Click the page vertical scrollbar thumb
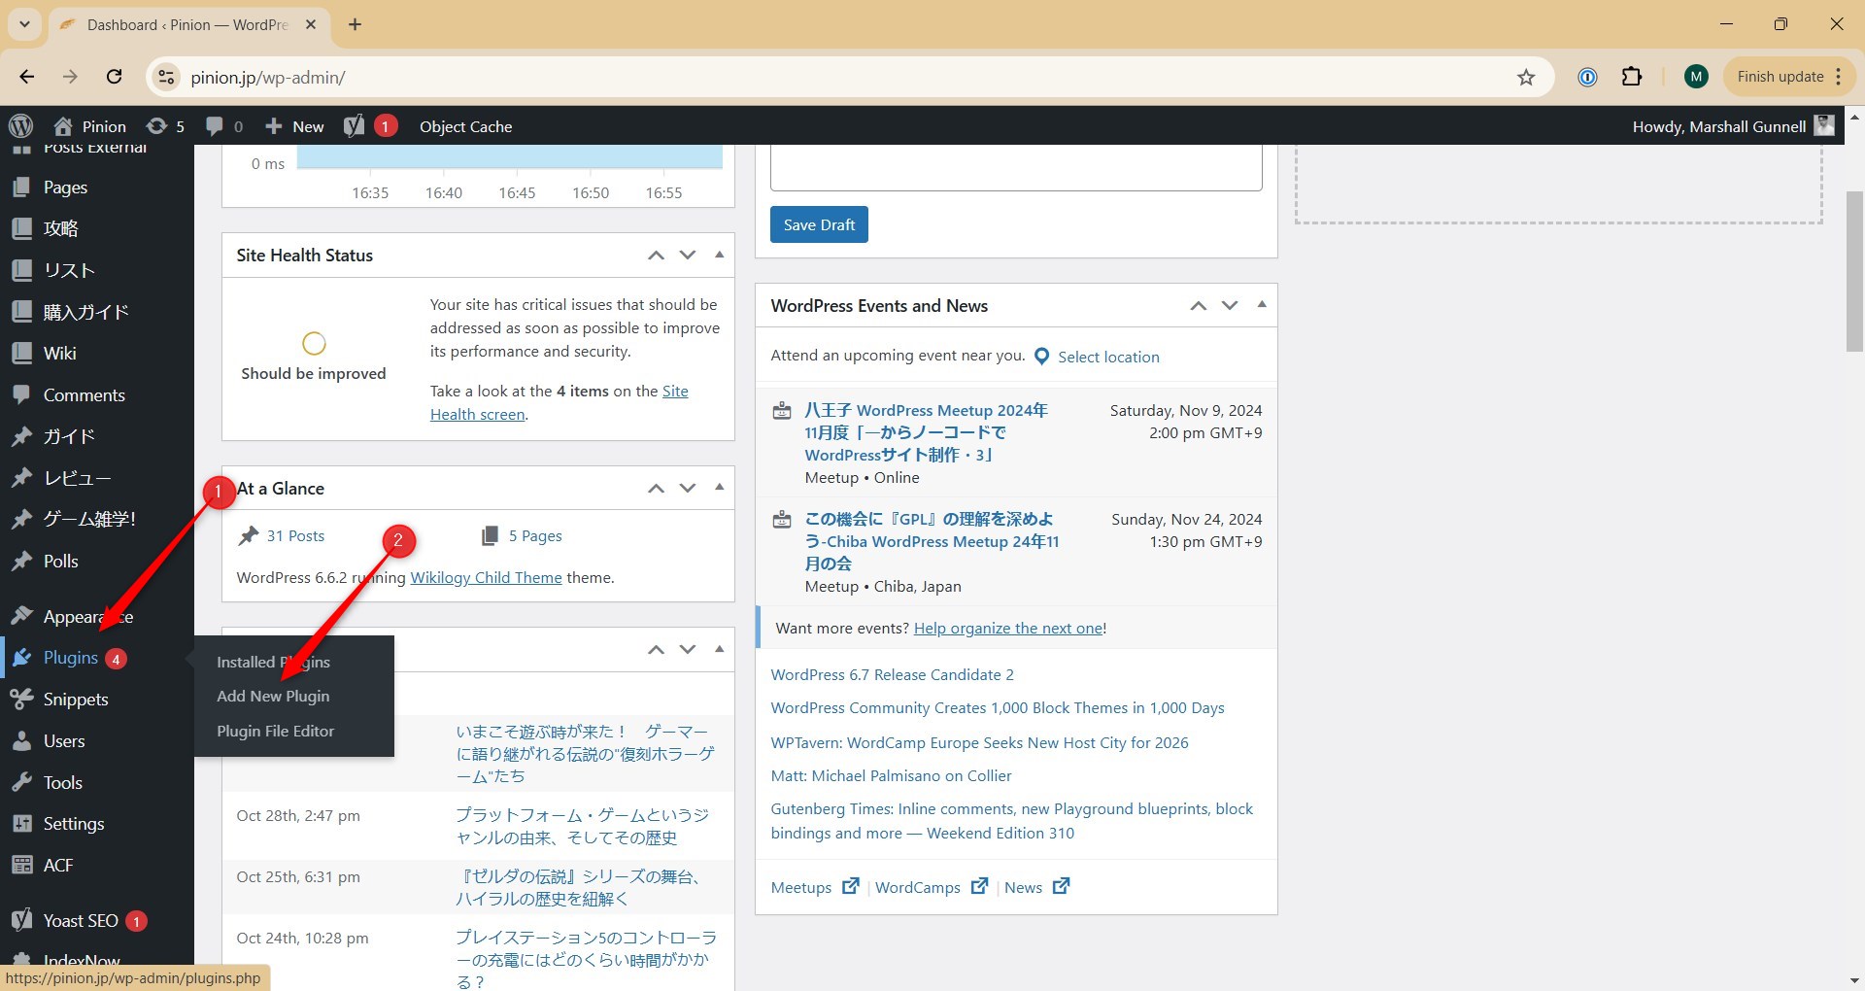 pyautogui.click(x=1854, y=272)
